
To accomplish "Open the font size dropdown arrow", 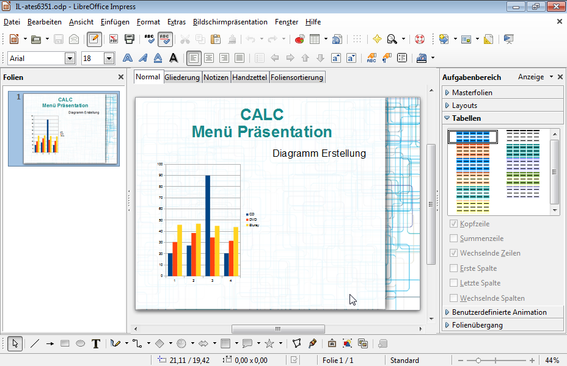I will tap(109, 59).
